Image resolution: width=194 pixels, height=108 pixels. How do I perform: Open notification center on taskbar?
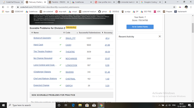click(x=190, y=105)
